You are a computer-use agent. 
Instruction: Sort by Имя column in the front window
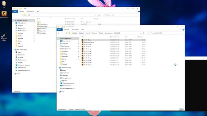(83, 37)
